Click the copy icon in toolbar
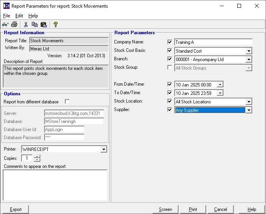The width and height of the screenshot is (266, 214). pos(35,25)
